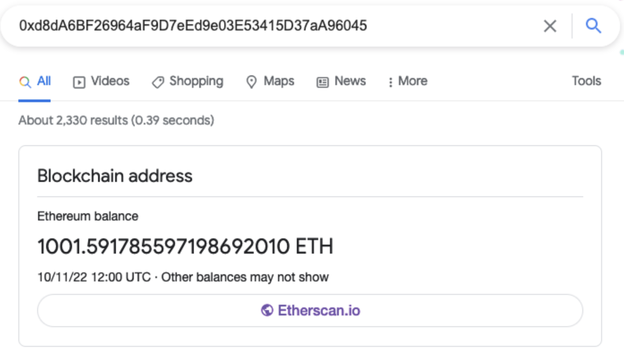Click the Blockchain address card heading
Screen dimensions: 624x354
[x=115, y=176]
